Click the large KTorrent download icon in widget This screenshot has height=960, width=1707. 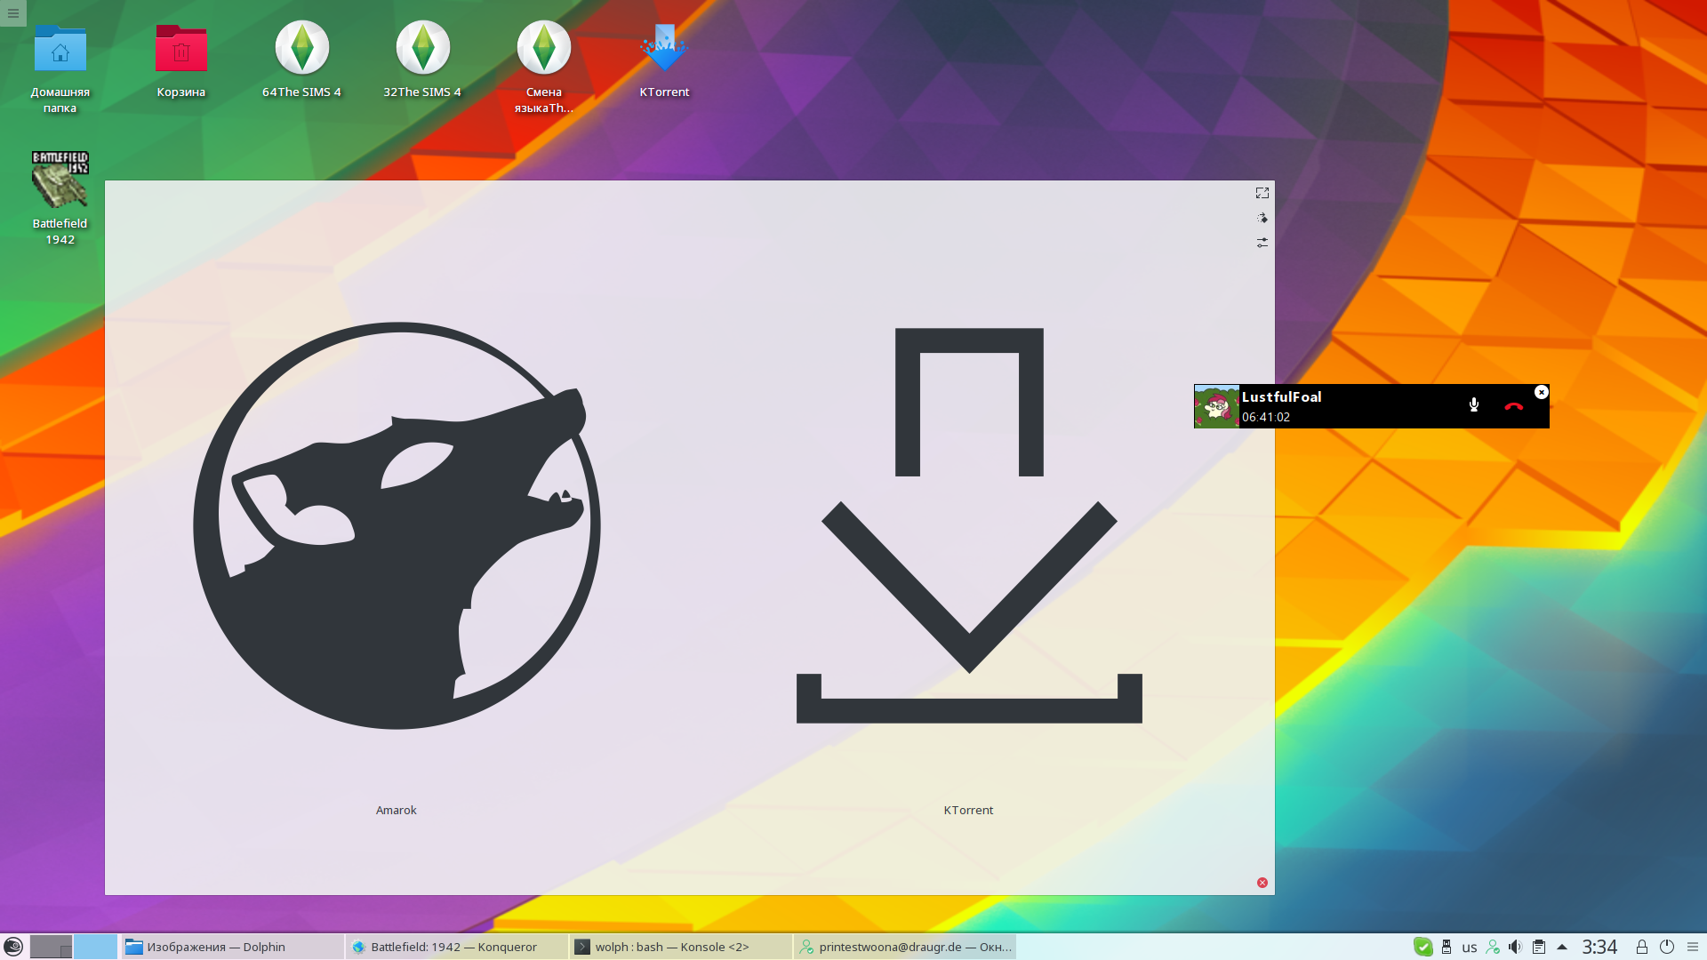pyautogui.click(x=969, y=525)
